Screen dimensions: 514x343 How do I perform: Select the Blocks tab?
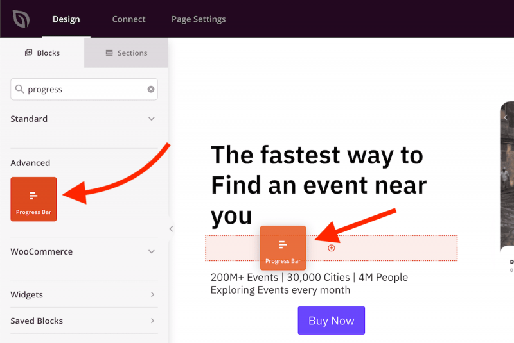pos(42,53)
